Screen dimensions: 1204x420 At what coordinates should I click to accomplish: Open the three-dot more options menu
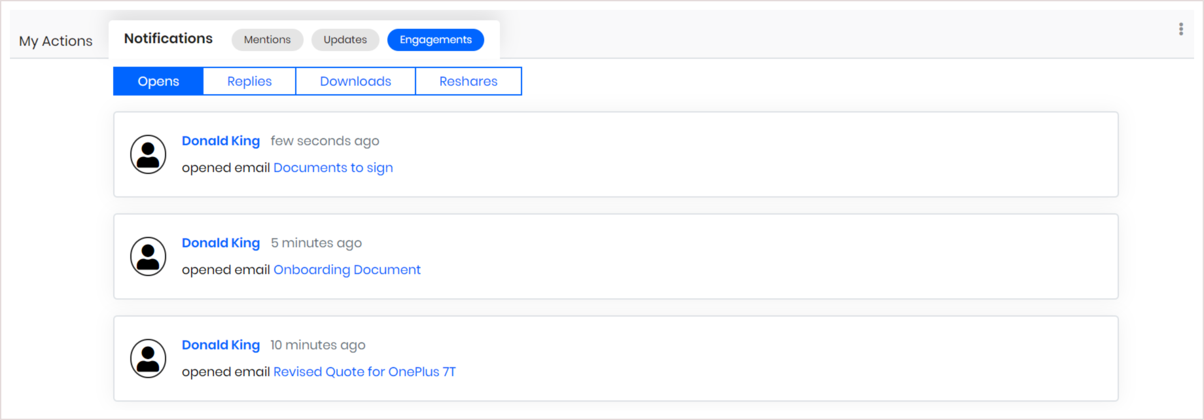tap(1180, 29)
